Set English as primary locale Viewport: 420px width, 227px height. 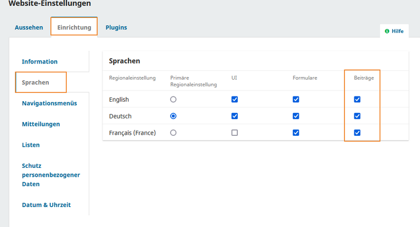pos(173,100)
